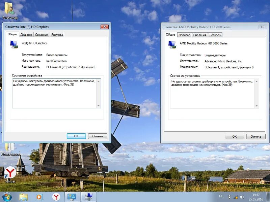Click 'Видеоадаптеры' device type in AMD window
Image resolution: width=270 pixels, height=202 pixels.
215,55
